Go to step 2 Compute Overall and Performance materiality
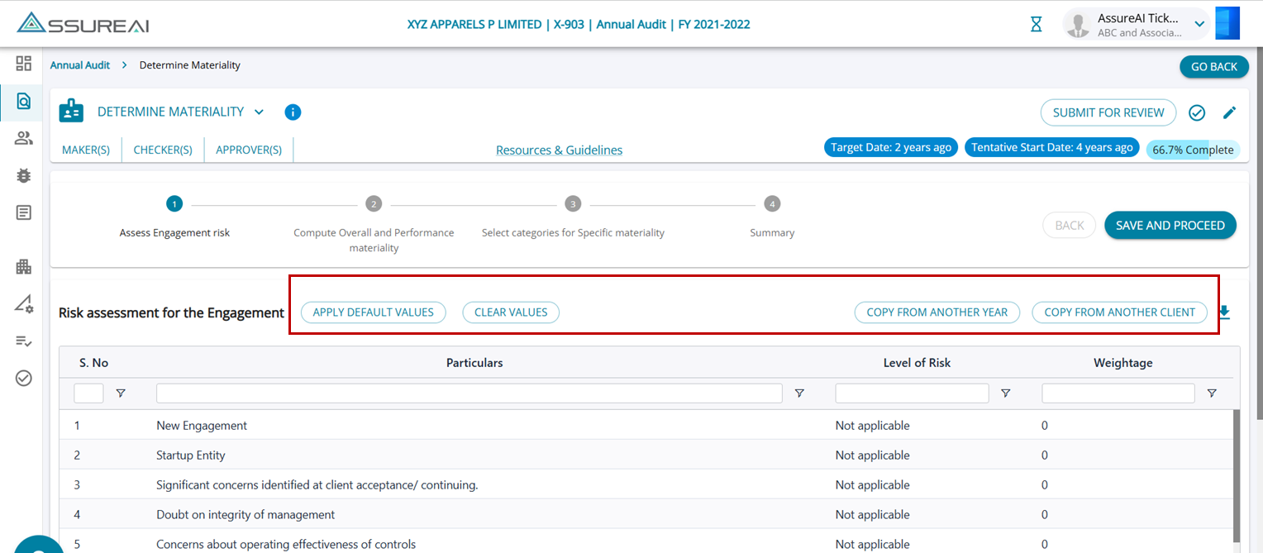Image resolution: width=1263 pixels, height=553 pixels. tap(374, 225)
